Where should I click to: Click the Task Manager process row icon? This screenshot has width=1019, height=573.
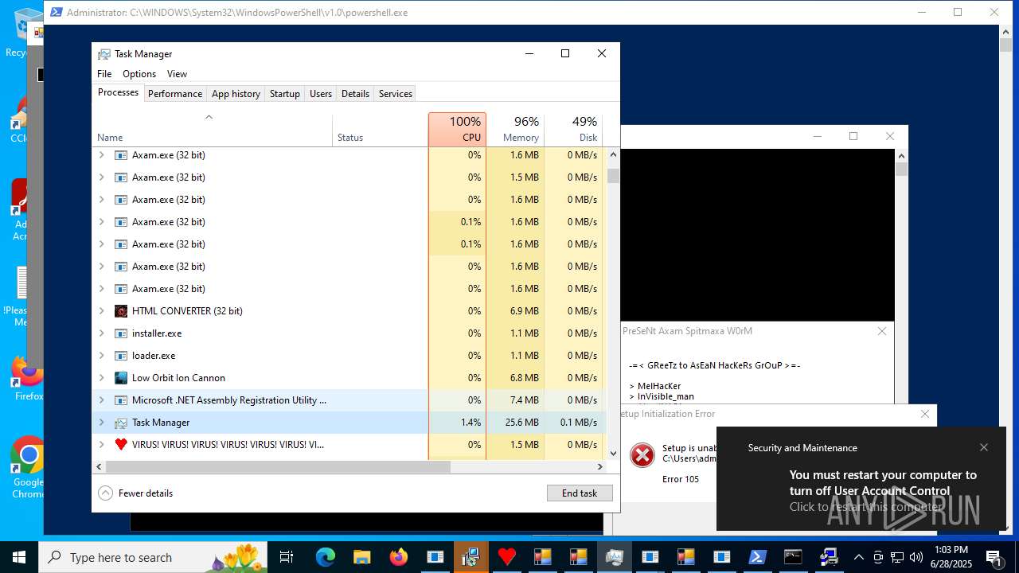coord(121,423)
